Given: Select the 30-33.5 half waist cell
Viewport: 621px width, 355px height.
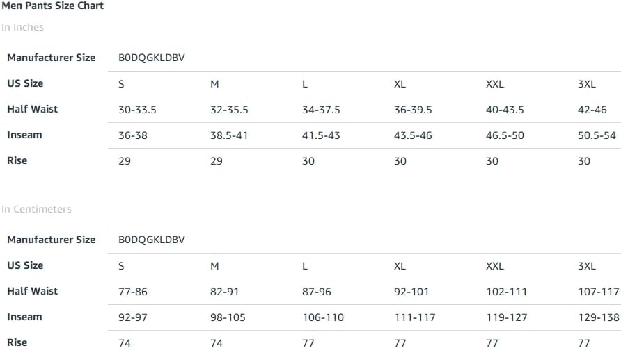Looking at the screenshot, I should click(137, 110).
